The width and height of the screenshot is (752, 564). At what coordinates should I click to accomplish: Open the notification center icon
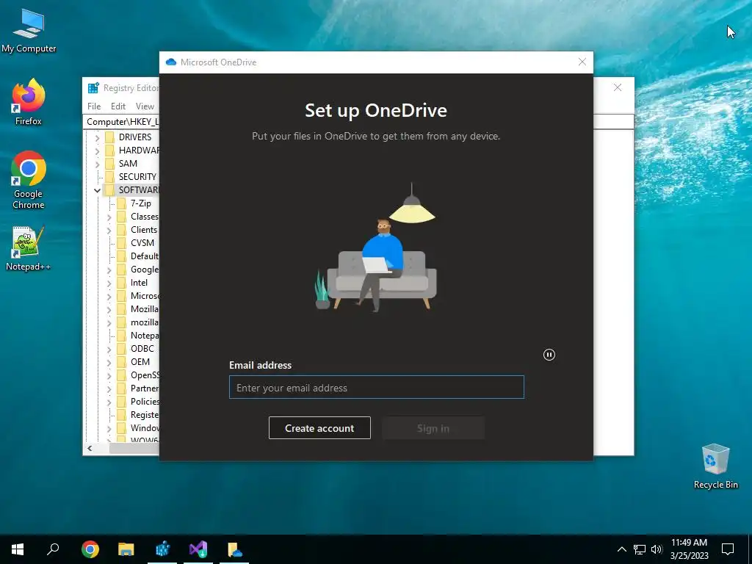coord(728,549)
